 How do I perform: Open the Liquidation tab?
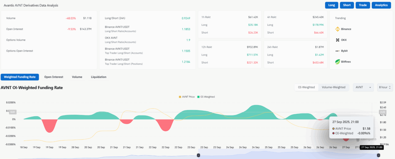click(98, 77)
